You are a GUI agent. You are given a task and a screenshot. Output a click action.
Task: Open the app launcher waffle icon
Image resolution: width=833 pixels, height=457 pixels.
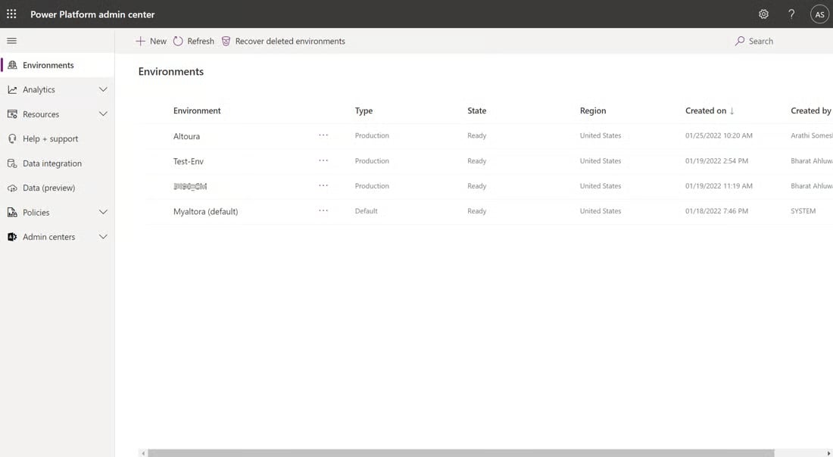[x=11, y=14]
